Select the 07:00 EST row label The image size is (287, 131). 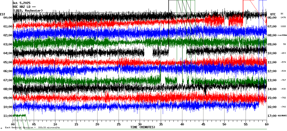(x=8, y=80)
